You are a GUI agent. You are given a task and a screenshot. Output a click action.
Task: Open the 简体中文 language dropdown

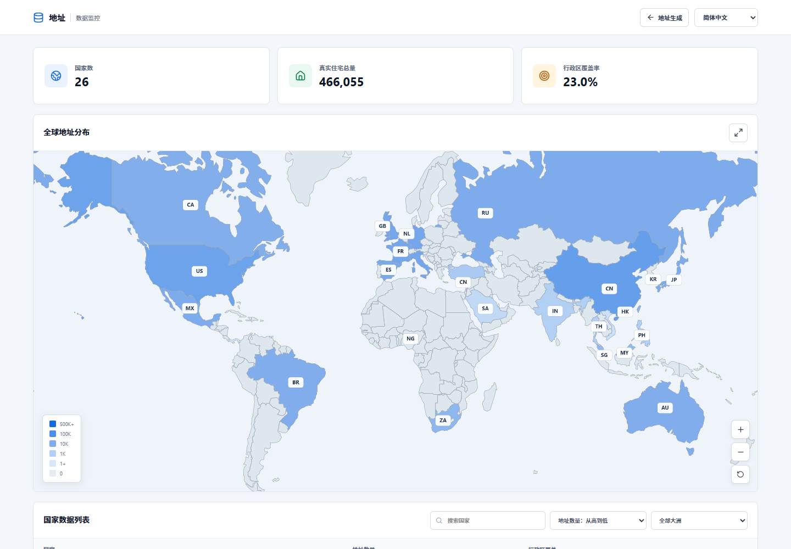click(726, 18)
